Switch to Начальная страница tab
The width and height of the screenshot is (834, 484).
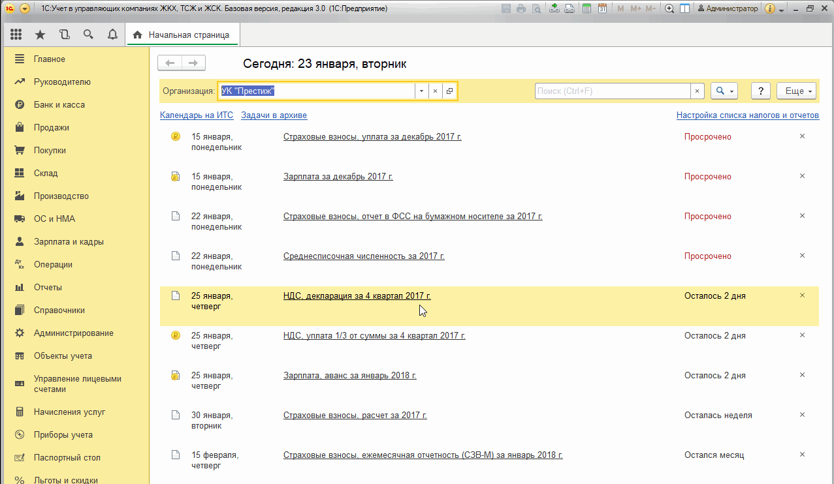point(182,35)
